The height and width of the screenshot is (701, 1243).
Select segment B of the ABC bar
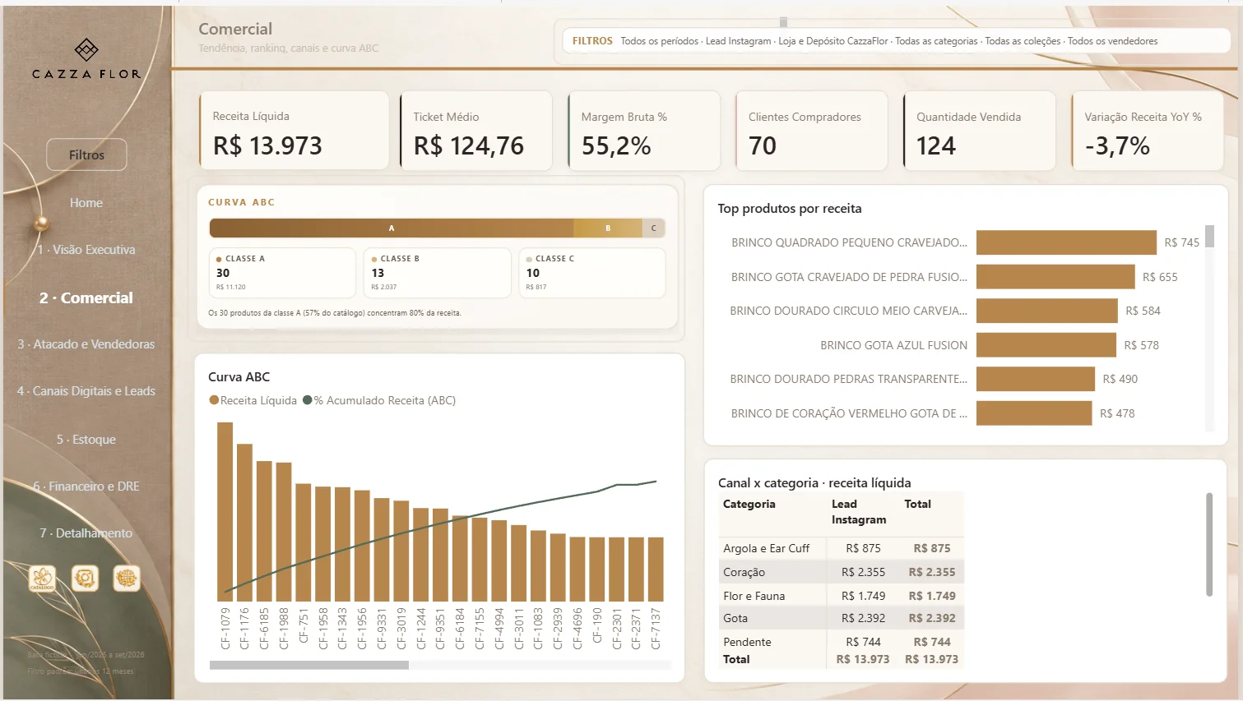click(608, 228)
